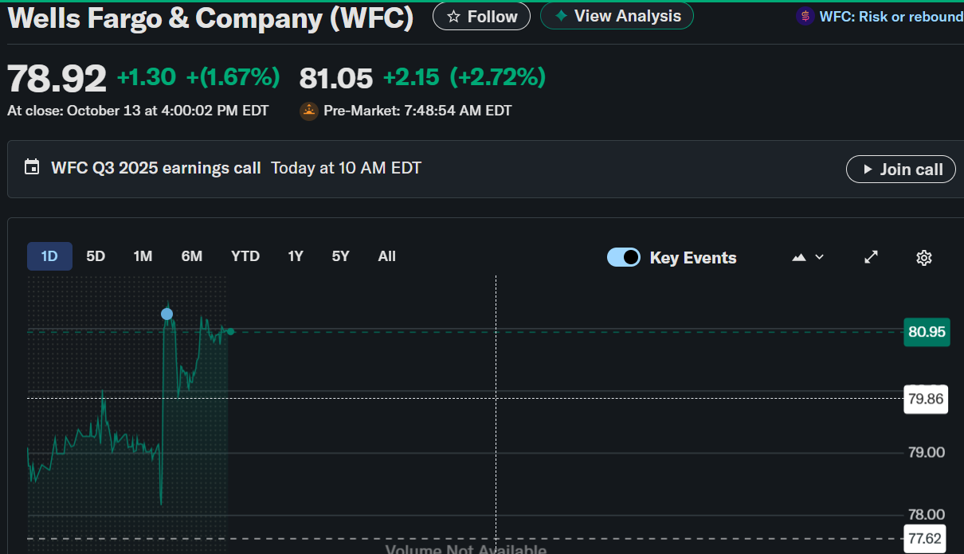
Task: Select the All time range tab
Action: coord(387,256)
